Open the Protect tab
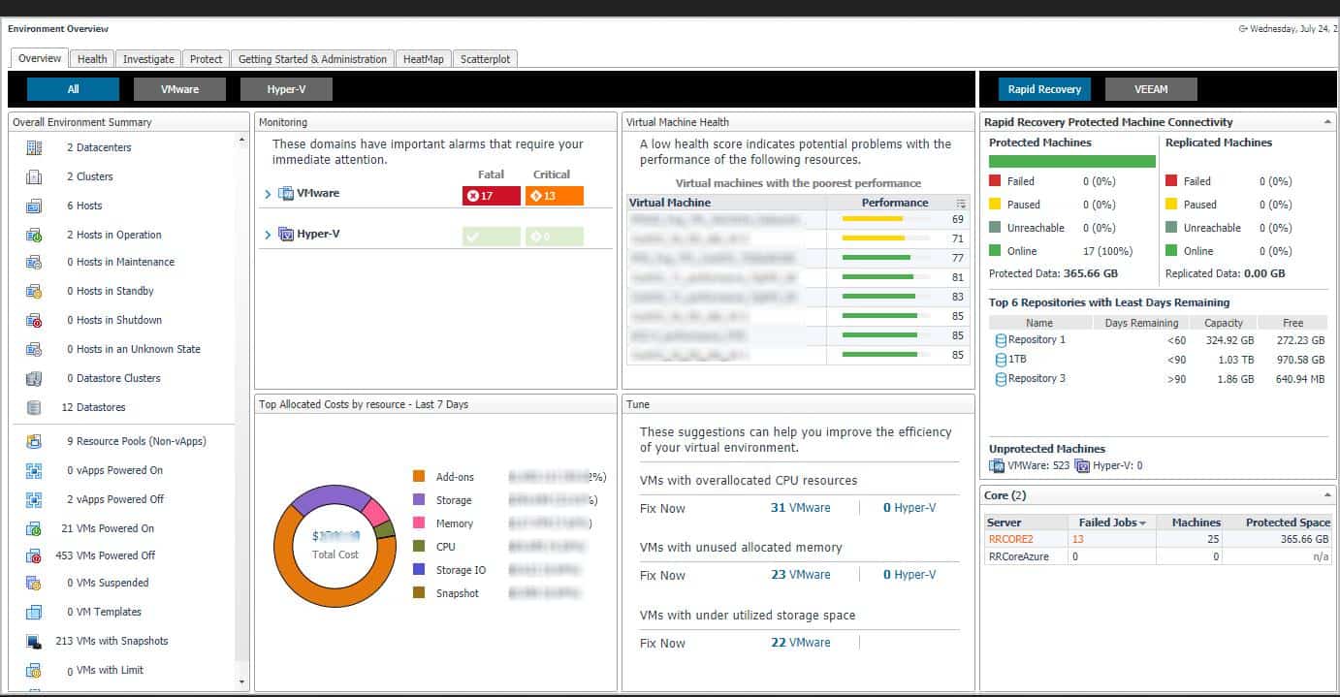This screenshot has width=1340, height=697. coord(207,59)
